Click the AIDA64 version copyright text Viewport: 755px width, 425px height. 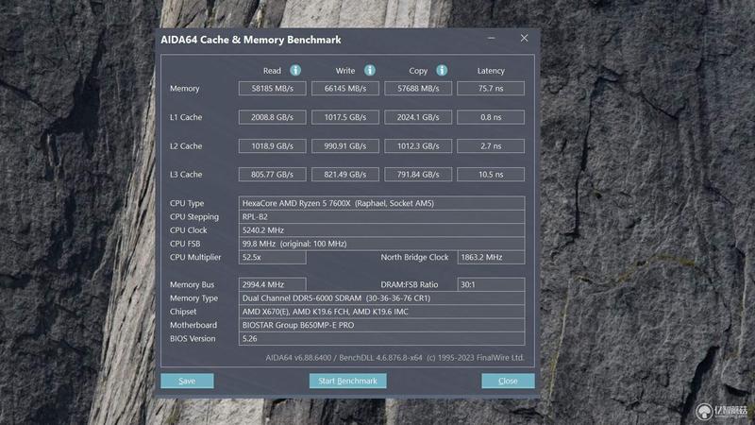(x=394, y=358)
